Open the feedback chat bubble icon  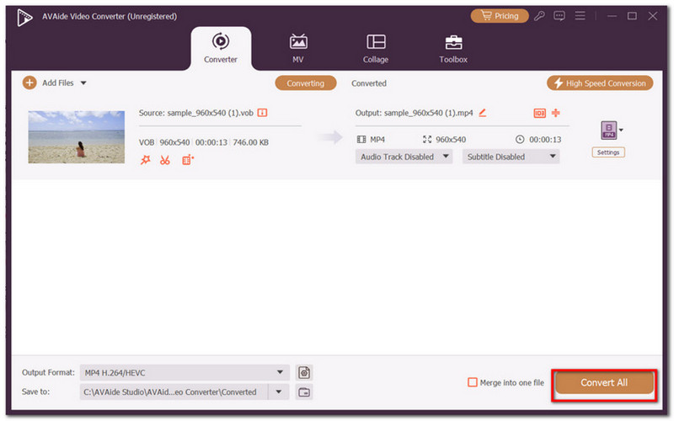click(x=559, y=16)
